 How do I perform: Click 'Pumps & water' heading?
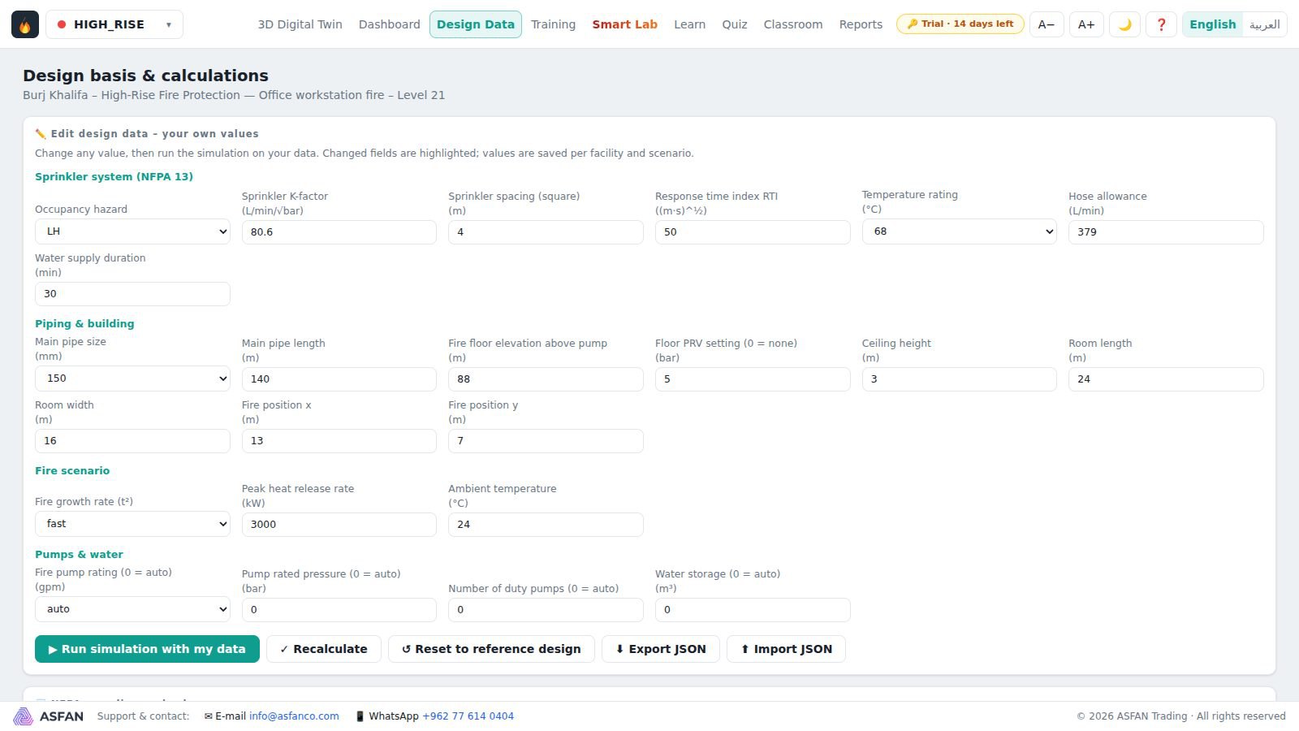79,555
